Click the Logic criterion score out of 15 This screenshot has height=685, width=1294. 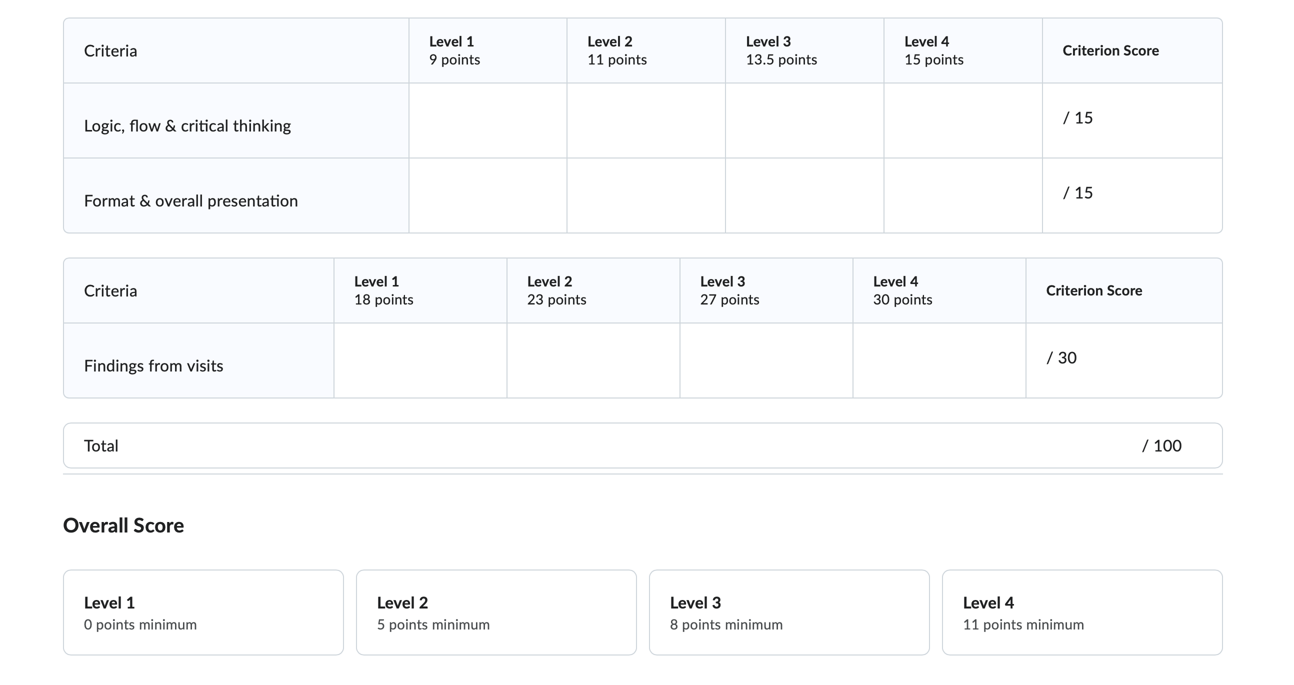(x=1078, y=118)
